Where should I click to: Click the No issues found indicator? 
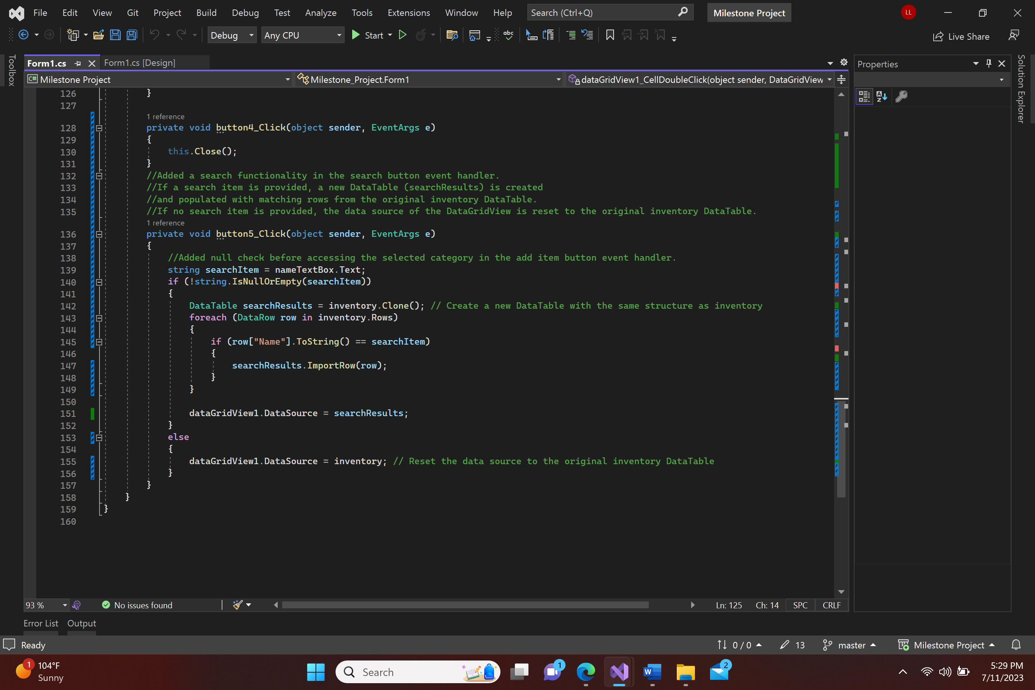click(x=137, y=605)
